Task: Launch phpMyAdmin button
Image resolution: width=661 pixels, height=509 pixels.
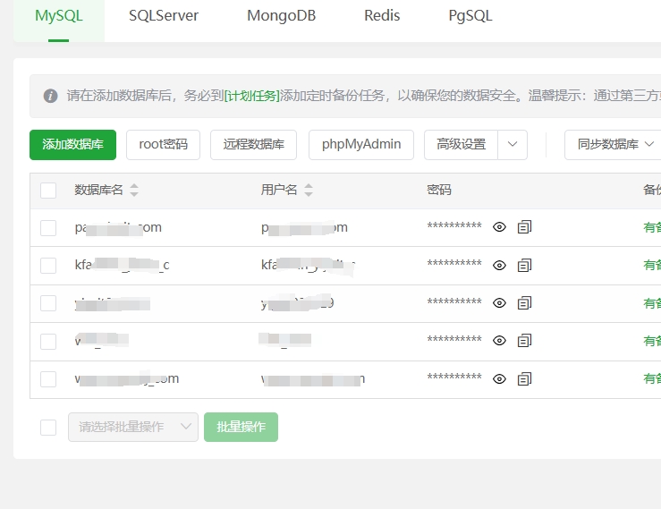Action: [x=361, y=145]
